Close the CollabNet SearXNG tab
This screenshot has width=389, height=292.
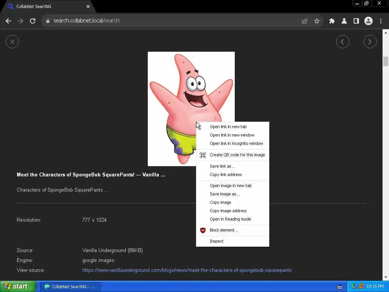tap(88, 6)
